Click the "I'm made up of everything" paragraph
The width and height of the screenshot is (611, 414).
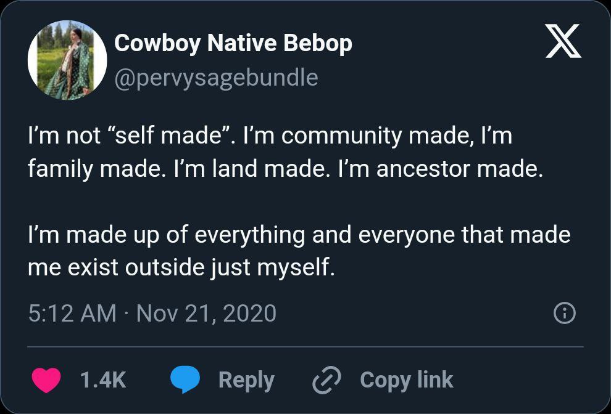click(x=299, y=251)
